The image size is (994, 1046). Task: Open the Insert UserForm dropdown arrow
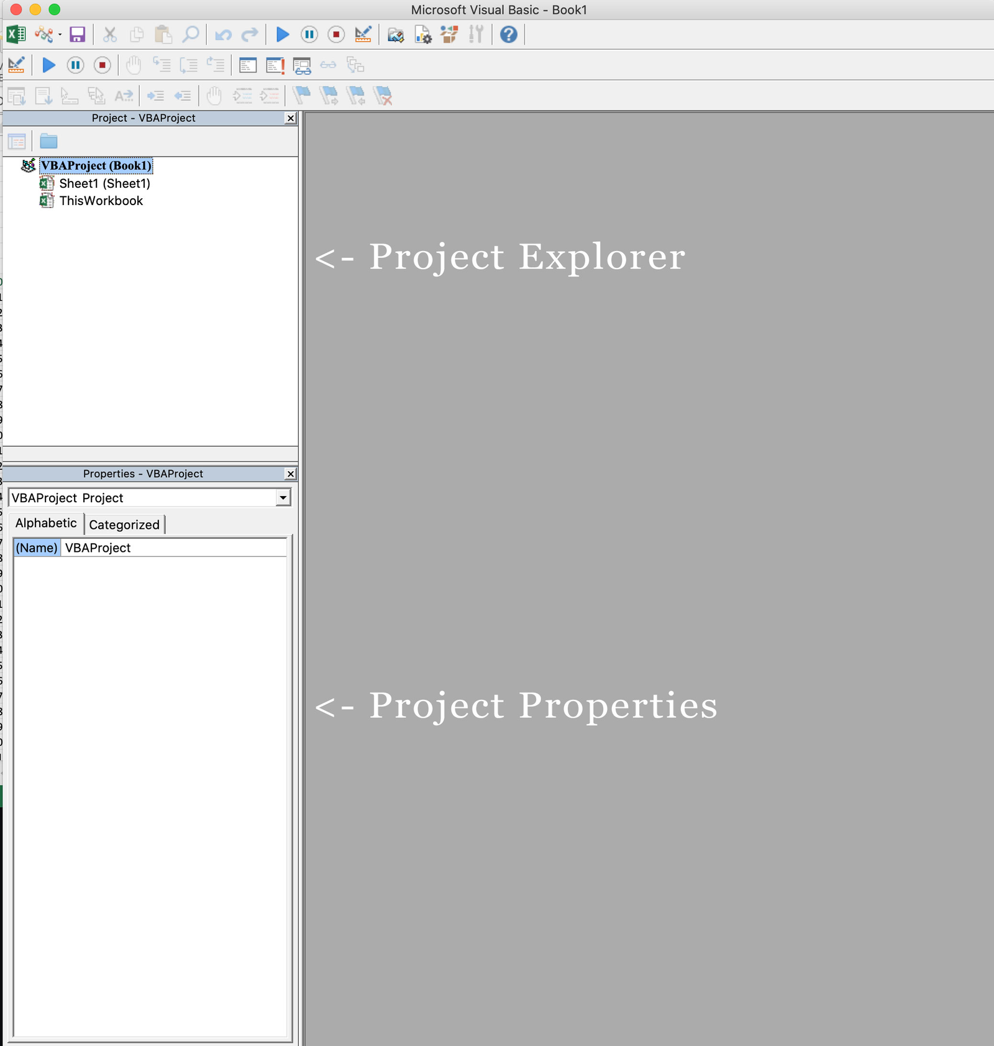[60, 36]
